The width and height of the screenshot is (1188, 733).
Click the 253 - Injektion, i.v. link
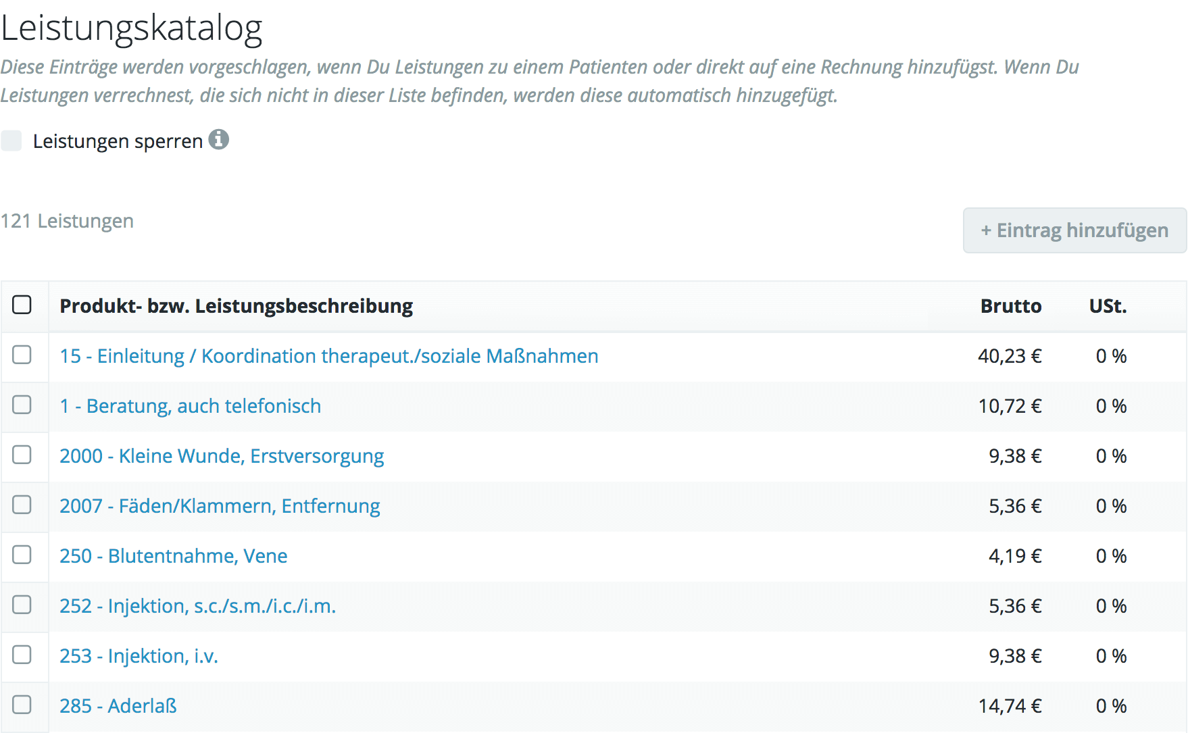click(x=139, y=656)
